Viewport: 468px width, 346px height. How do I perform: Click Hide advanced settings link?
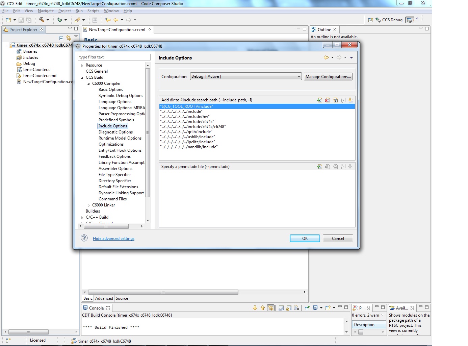113,239
